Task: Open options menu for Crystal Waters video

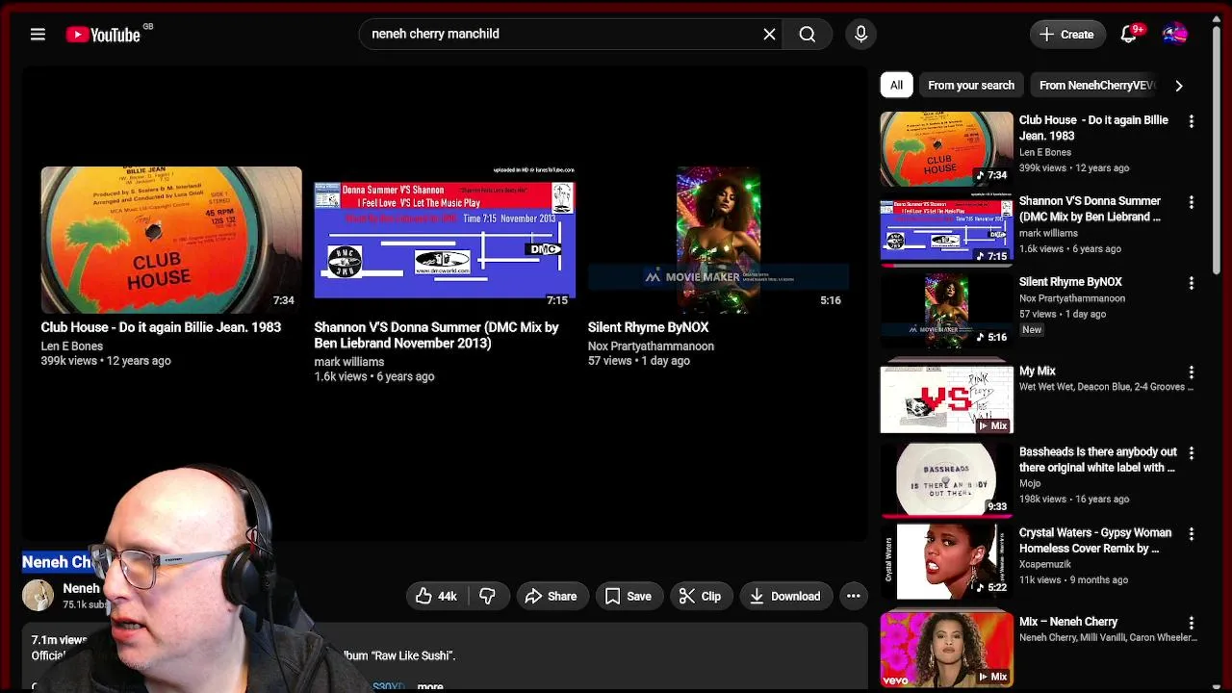Action: coord(1192,533)
